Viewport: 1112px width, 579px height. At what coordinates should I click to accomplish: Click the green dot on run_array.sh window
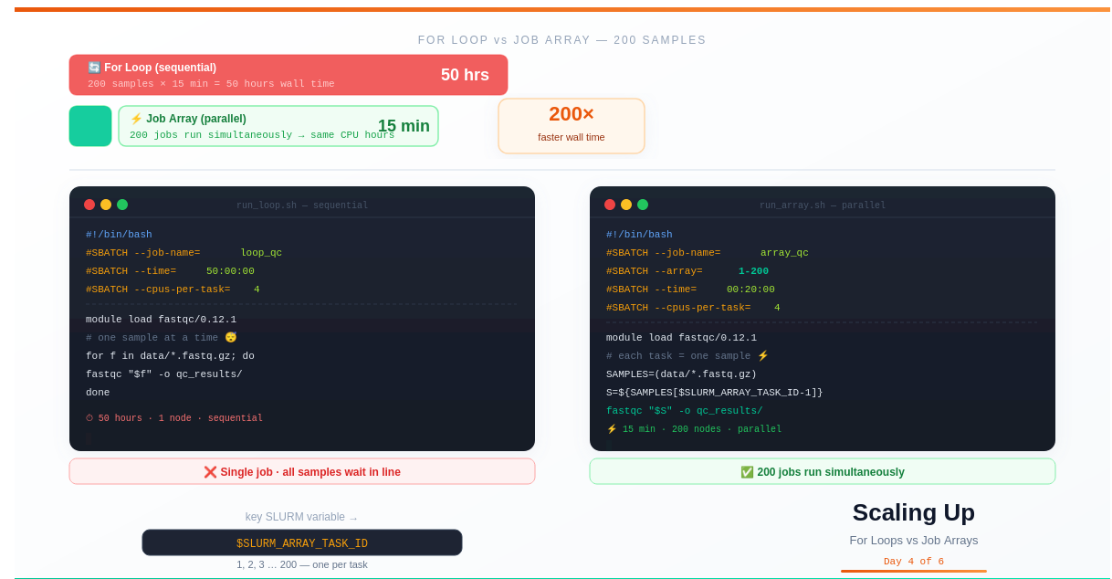pyautogui.click(x=643, y=205)
